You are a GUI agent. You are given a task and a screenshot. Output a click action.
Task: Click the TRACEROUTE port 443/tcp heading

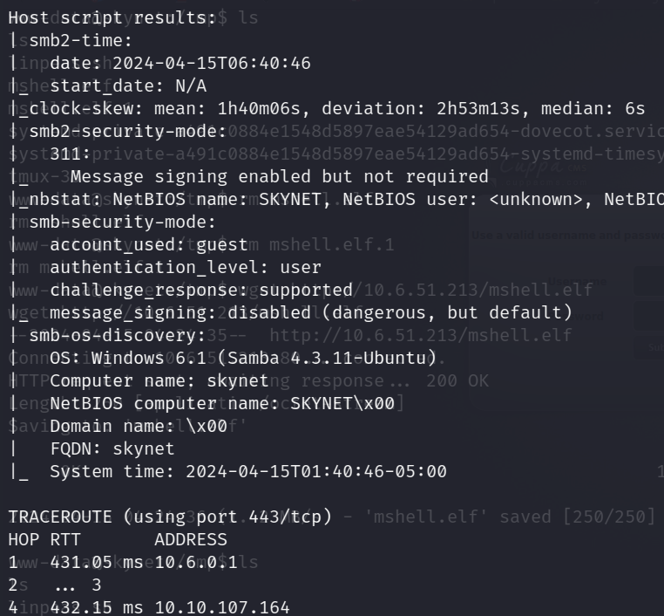pyautogui.click(x=170, y=517)
